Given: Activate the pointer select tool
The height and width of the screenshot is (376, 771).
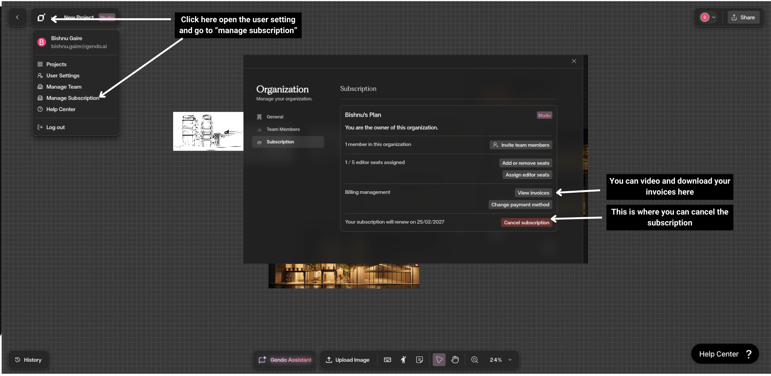Looking at the screenshot, I should 439,360.
